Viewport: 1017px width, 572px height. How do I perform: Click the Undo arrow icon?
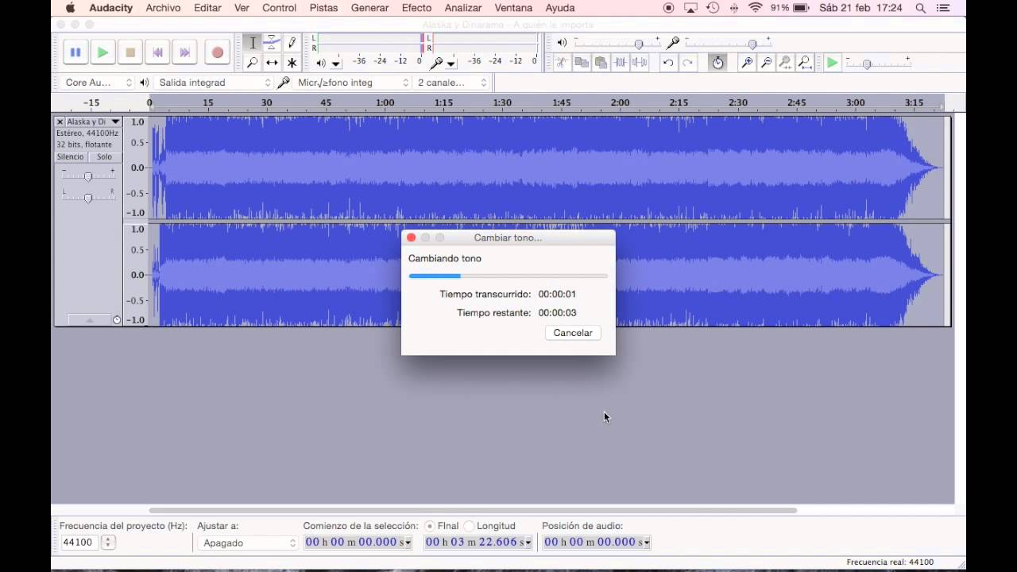tap(668, 62)
